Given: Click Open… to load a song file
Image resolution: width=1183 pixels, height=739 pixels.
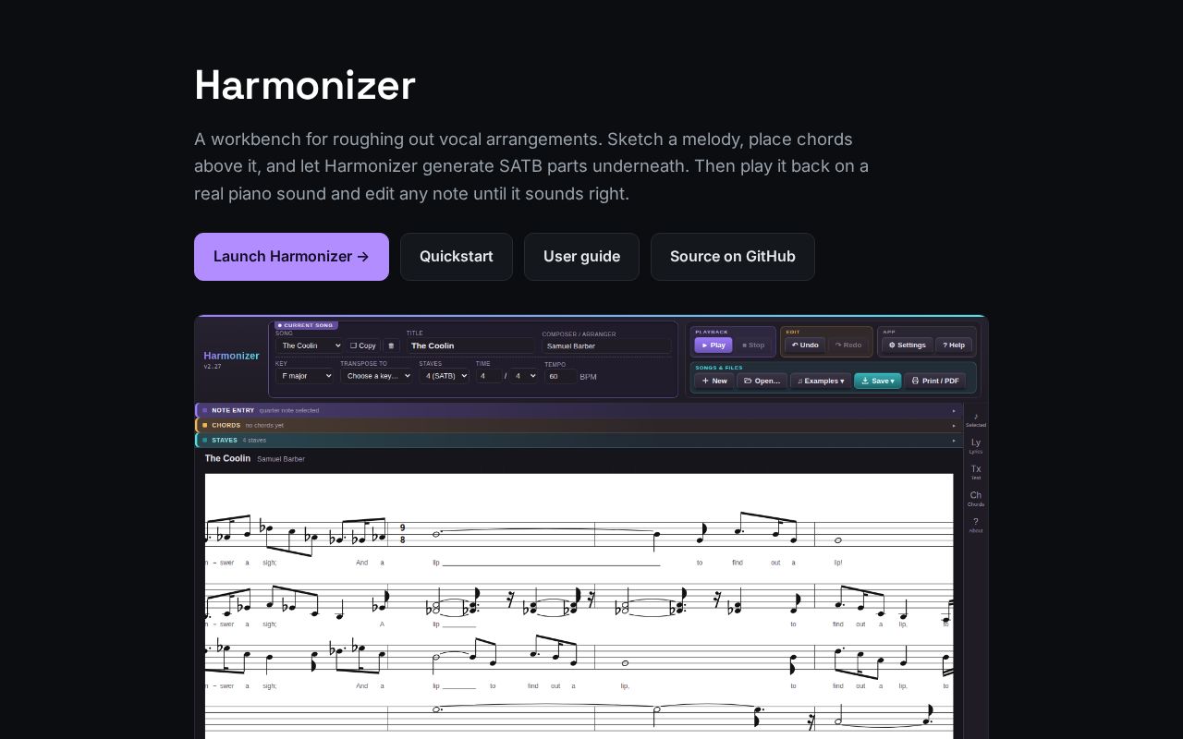Looking at the screenshot, I should pyautogui.click(x=762, y=381).
